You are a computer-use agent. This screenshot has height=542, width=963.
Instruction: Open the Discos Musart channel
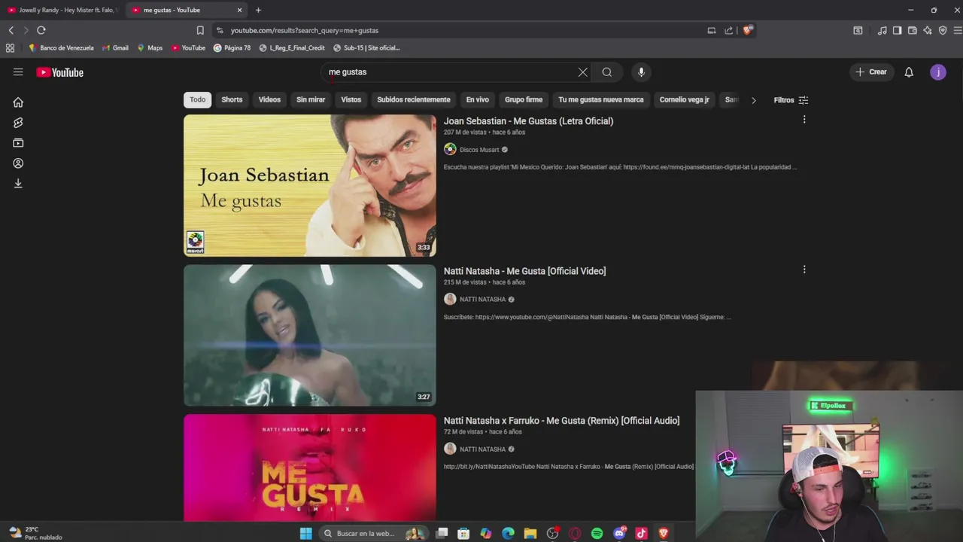click(479, 150)
